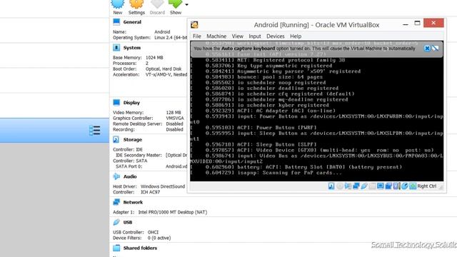Click the network adapter status bar icon
The image size is (457, 257).
click(x=356, y=186)
